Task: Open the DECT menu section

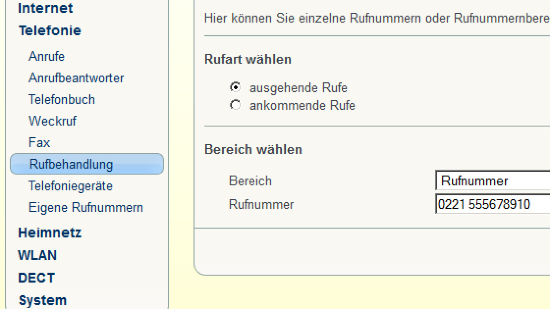Action: (36, 278)
